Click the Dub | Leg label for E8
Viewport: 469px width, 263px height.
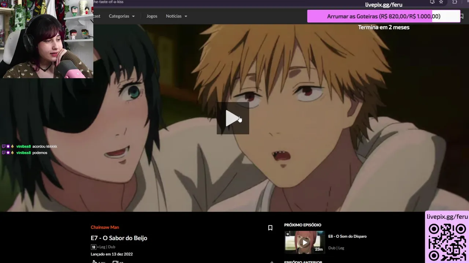click(x=336, y=248)
